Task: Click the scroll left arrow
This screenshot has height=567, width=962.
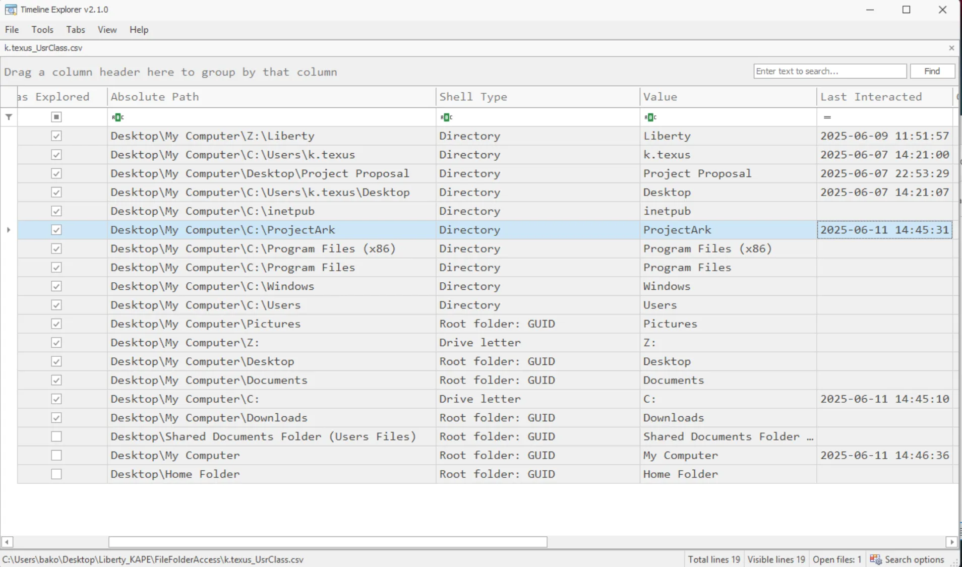Action: coord(7,542)
